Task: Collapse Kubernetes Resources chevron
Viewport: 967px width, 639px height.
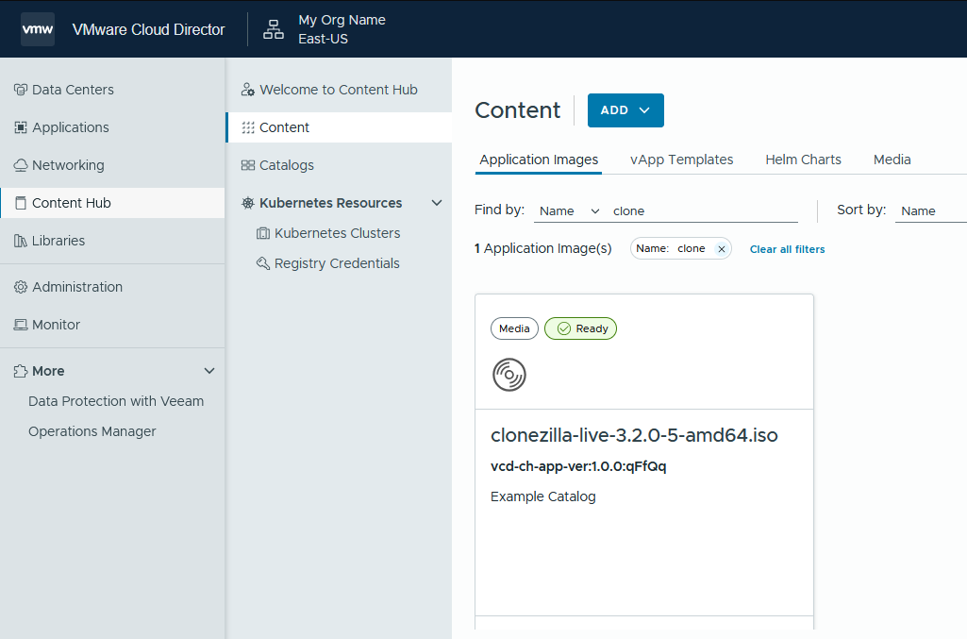Action: click(437, 203)
